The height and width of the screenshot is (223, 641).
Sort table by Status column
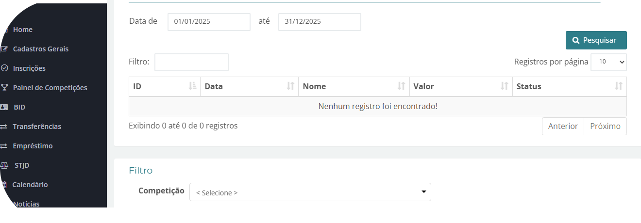point(569,87)
